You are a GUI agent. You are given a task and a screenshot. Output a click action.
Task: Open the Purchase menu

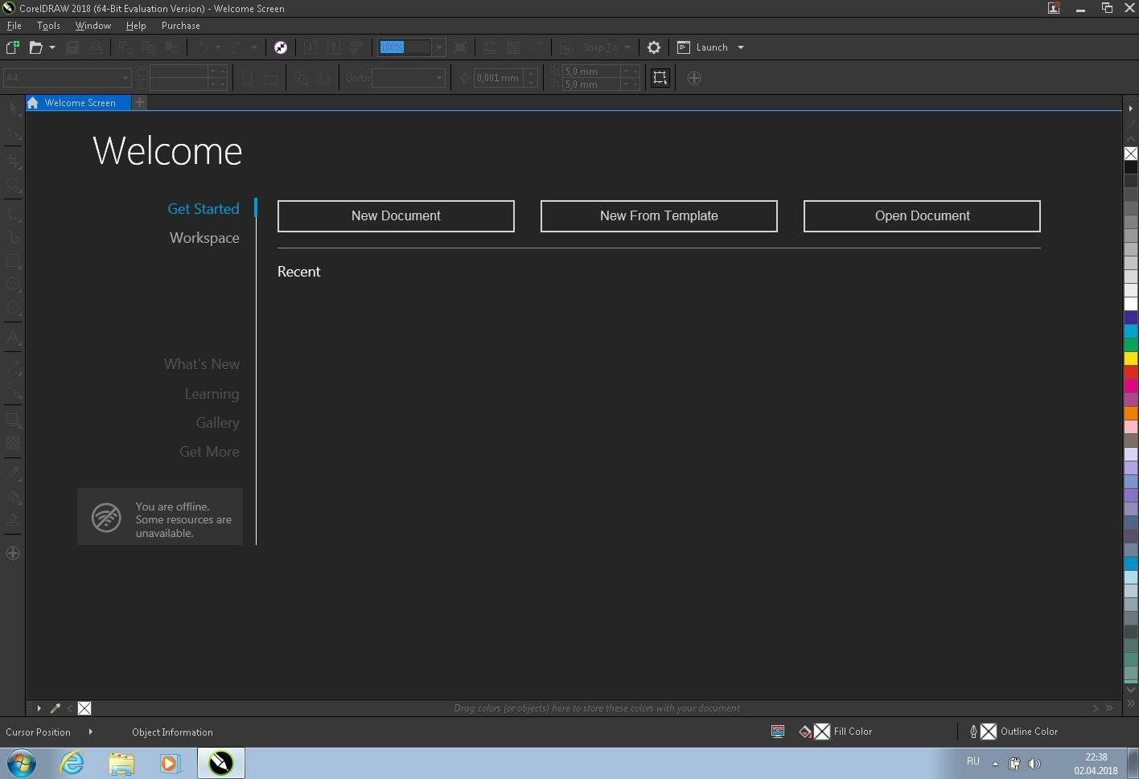click(181, 26)
